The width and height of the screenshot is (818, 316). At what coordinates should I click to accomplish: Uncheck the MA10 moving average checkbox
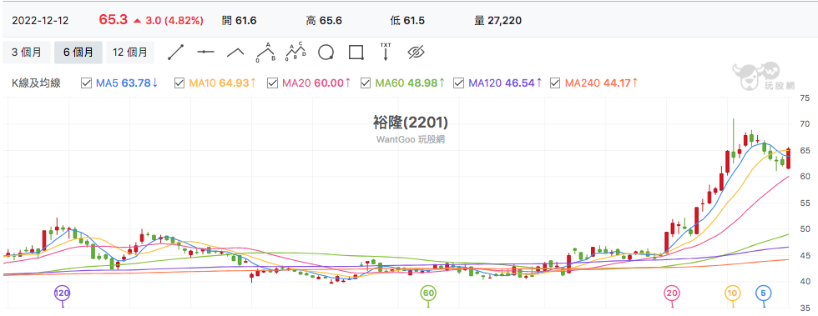[x=179, y=83]
